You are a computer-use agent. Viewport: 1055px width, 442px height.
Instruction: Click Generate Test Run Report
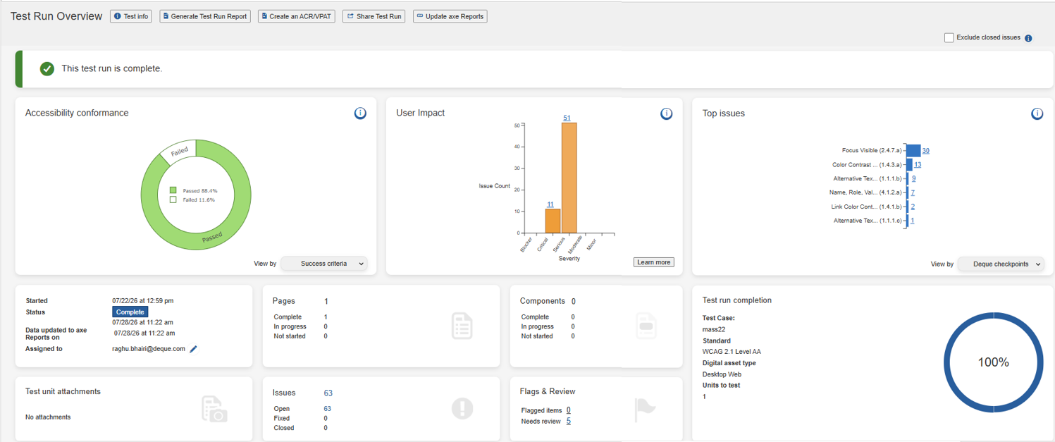205,16
